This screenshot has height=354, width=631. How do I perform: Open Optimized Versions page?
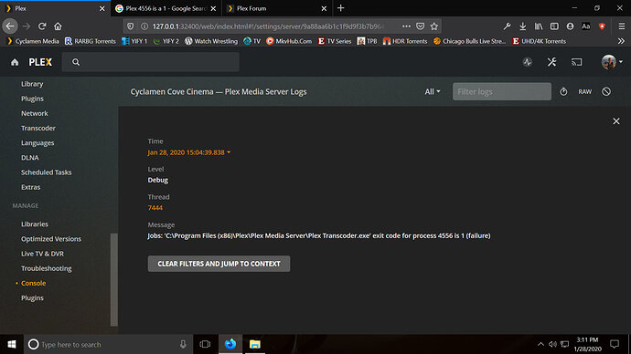point(51,239)
